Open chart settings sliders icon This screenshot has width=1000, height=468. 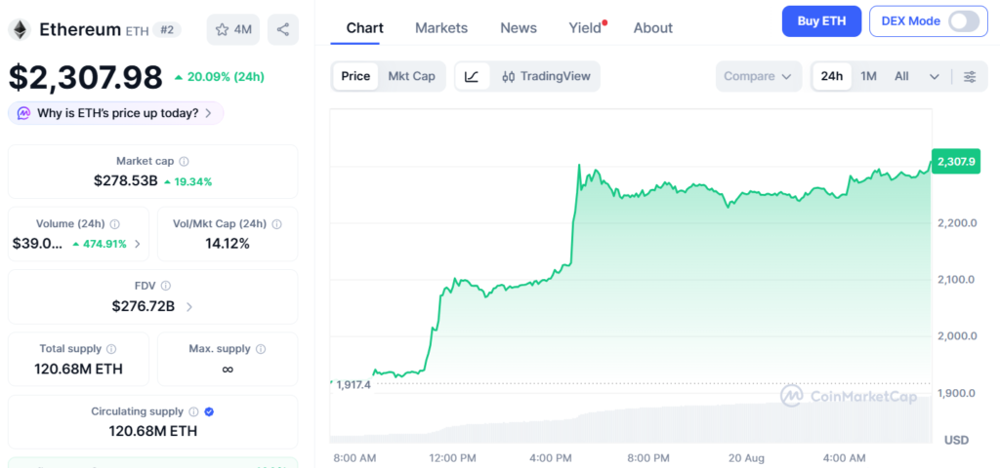(x=970, y=76)
